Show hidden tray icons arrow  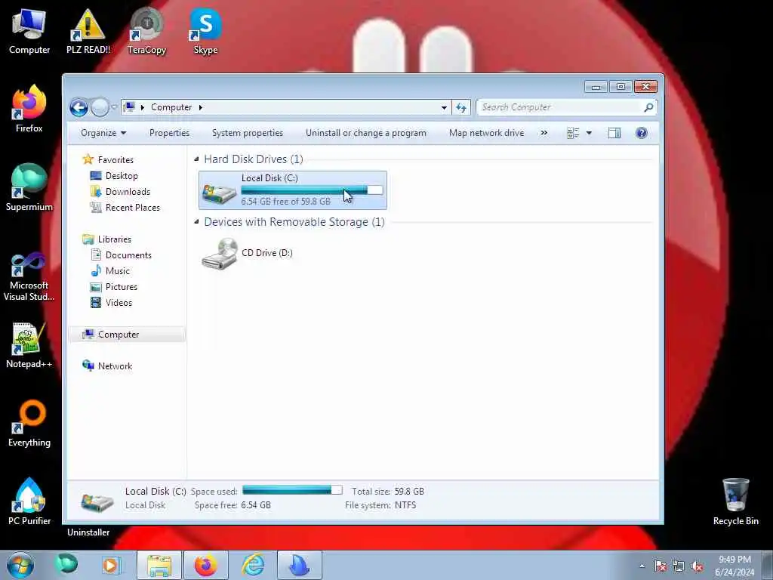[642, 566]
